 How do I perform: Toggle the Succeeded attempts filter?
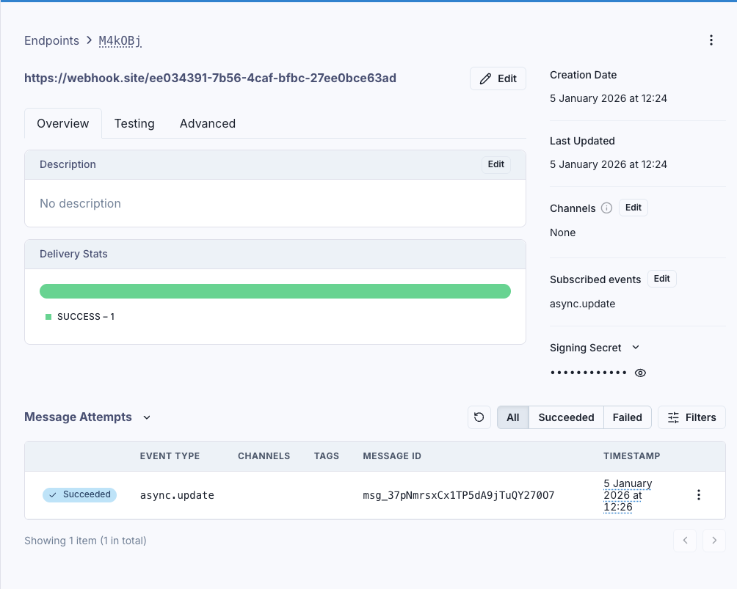[565, 417]
